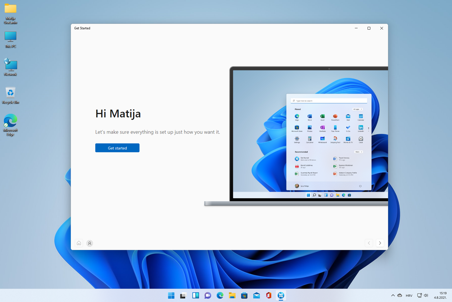Open Widgets from the taskbar
The width and height of the screenshot is (452, 302).
click(x=195, y=296)
